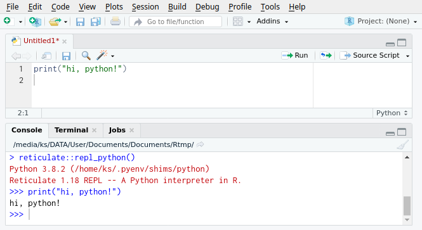Click the Open File folder icon
The image size is (422, 230).
[x=55, y=22]
